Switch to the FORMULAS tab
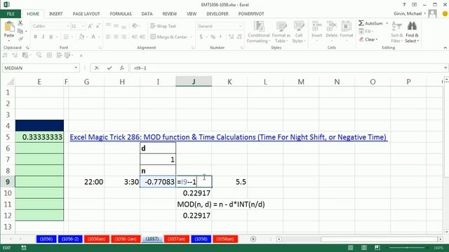This screenshot has height=252, width=449. tap(121, 14)
